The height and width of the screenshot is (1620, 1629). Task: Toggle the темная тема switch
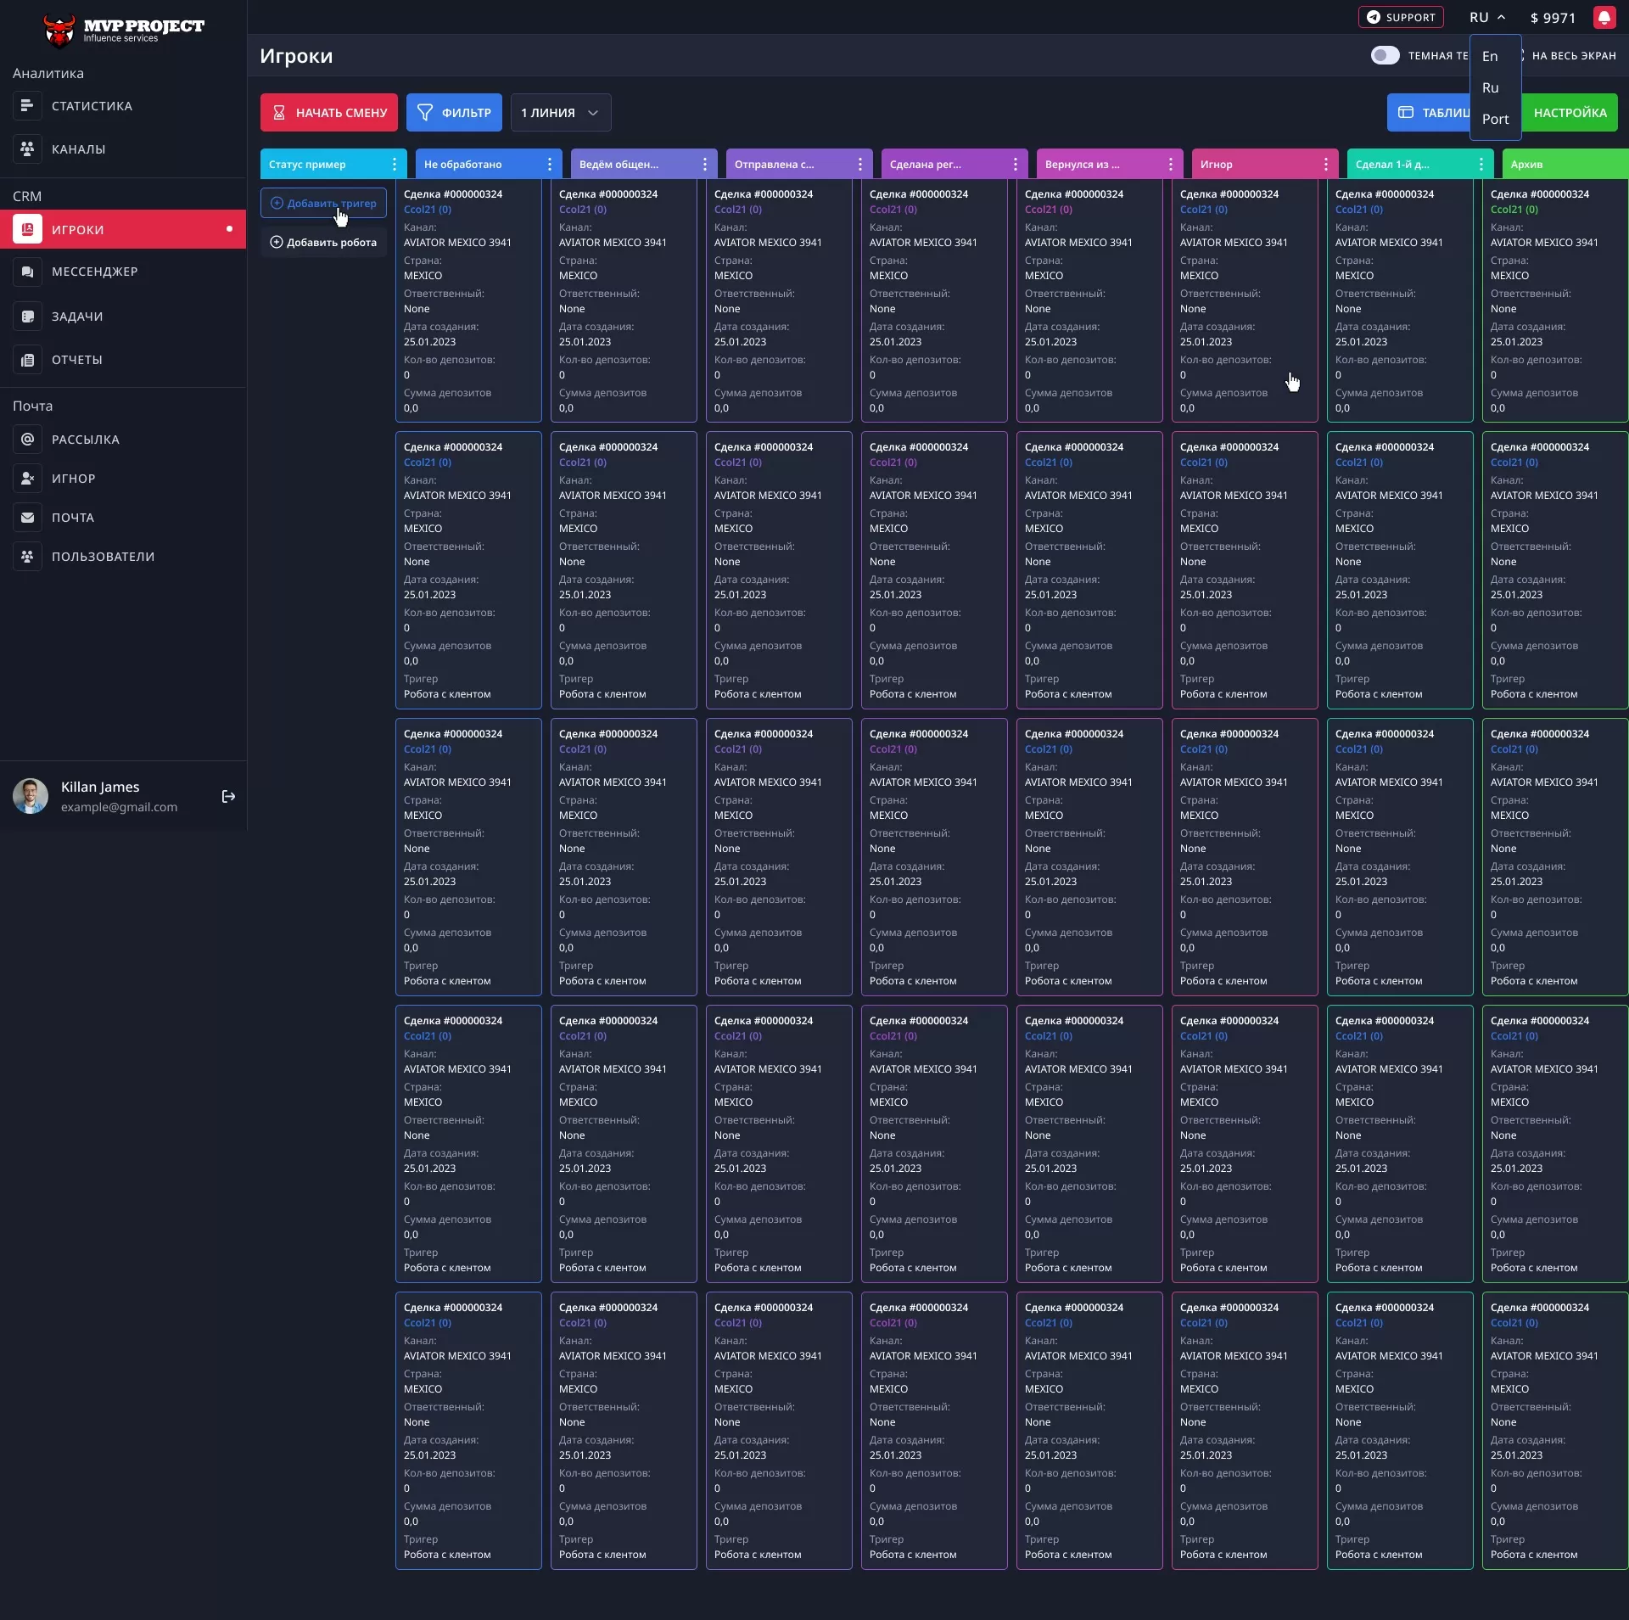[1385, 55]
